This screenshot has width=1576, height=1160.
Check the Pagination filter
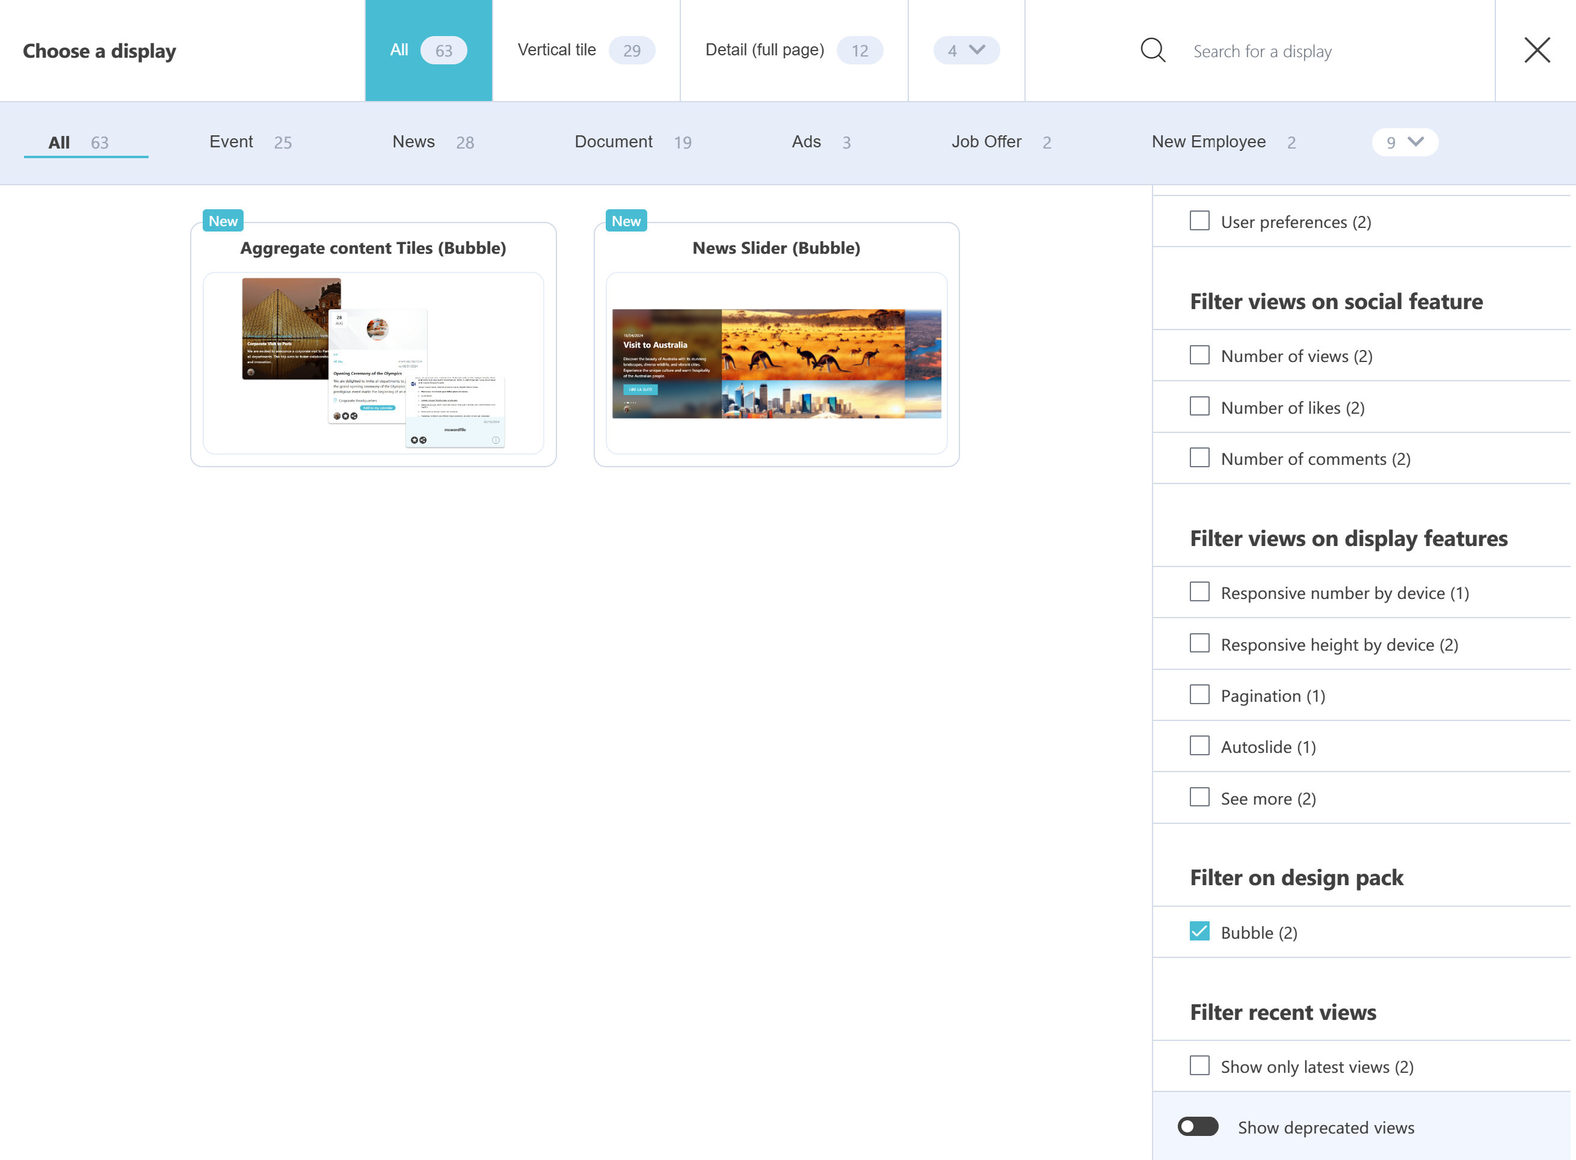(1199, 695)
